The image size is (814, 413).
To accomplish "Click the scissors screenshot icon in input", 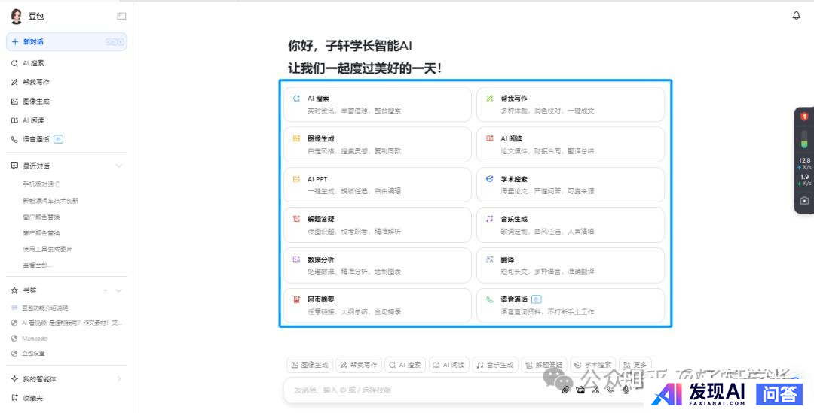I will click(596, 390).
